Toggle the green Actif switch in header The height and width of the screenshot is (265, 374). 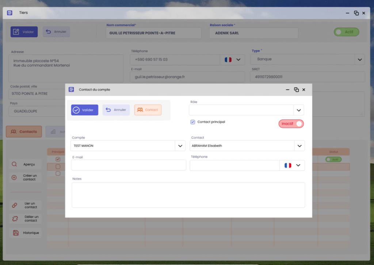(x=346, y=32)
